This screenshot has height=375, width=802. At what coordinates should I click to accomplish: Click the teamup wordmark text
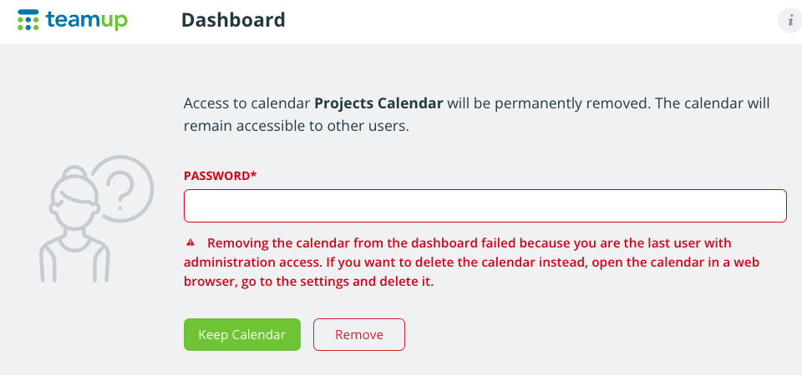tap(86, 20)
